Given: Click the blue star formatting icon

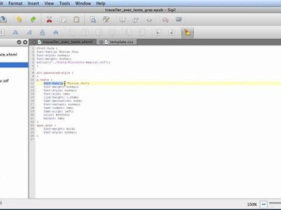Looking at the screenshot, I should [56, 32].
